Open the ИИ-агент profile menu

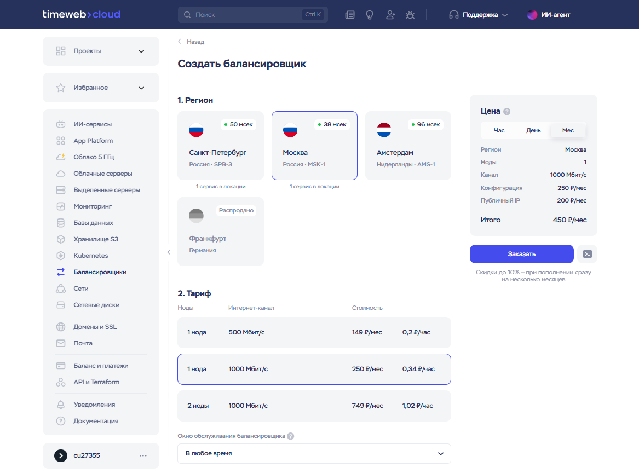(549, 15)
